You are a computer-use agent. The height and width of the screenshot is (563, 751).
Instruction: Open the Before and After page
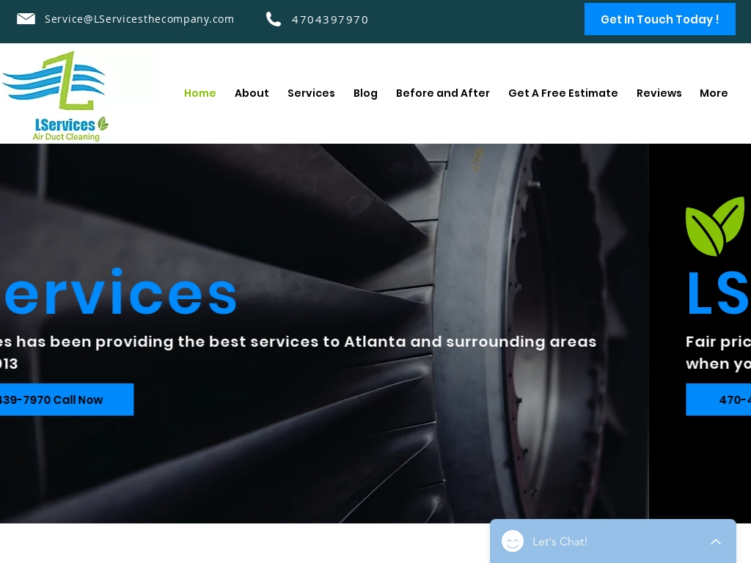pos(442,93)
